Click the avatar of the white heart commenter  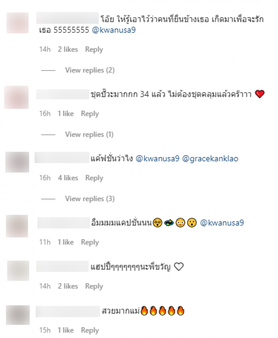[18, 271]
